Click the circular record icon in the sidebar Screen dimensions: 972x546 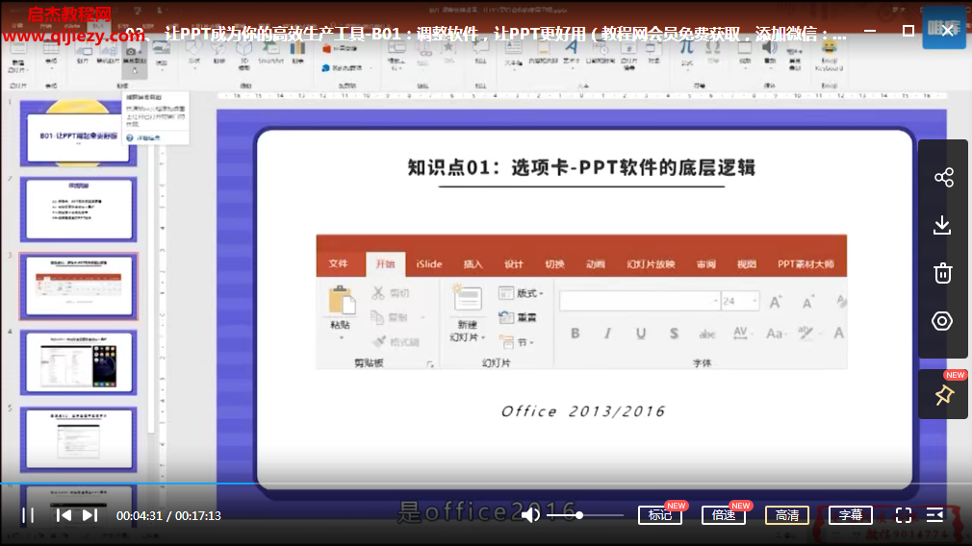coord(942,321)
